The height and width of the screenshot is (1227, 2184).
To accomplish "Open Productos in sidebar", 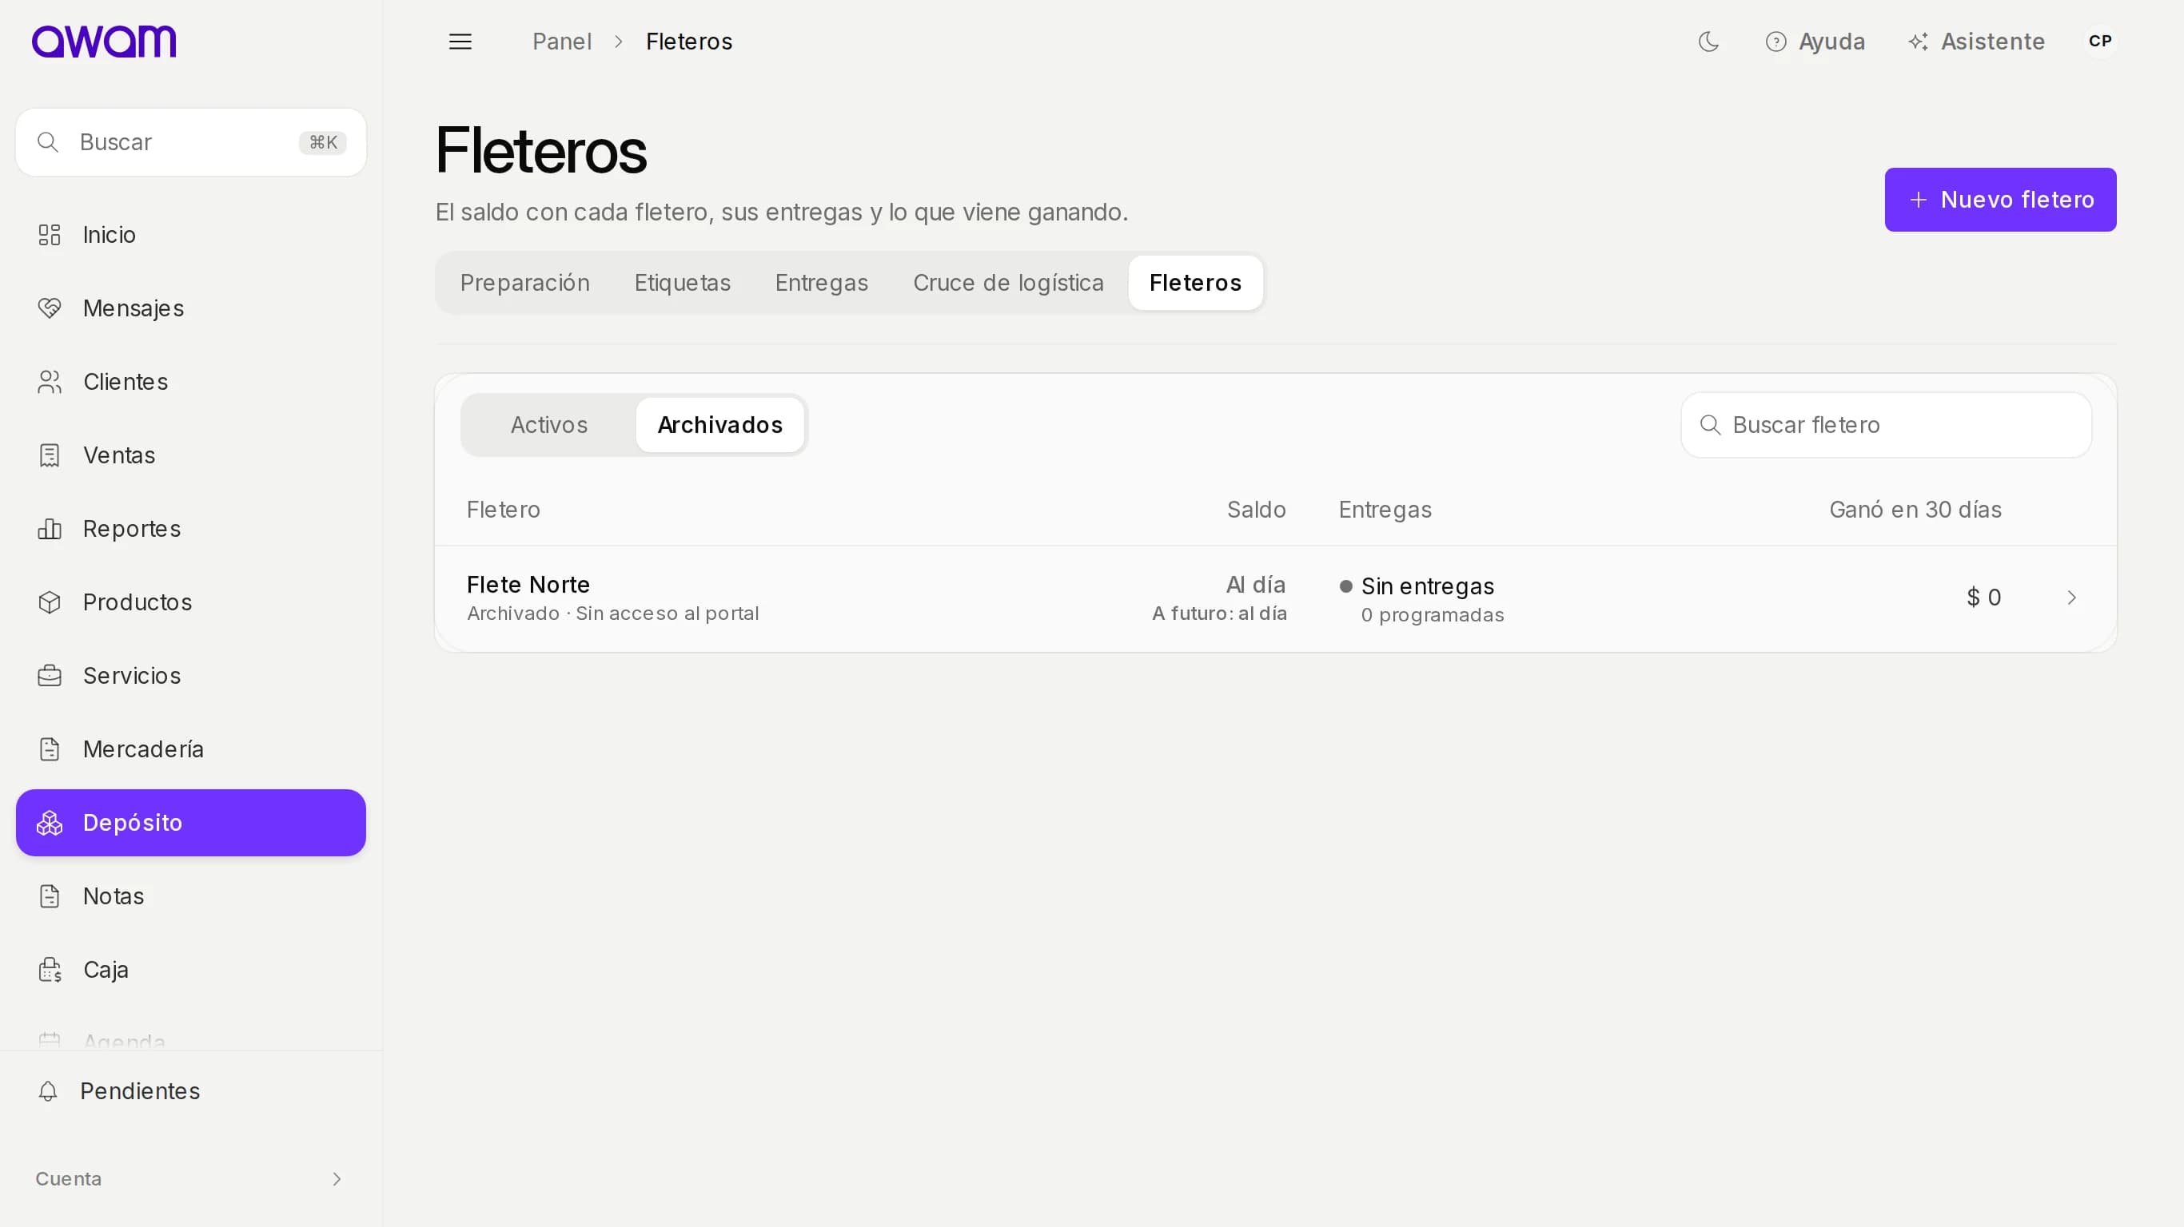I will (x=191, y=602).
